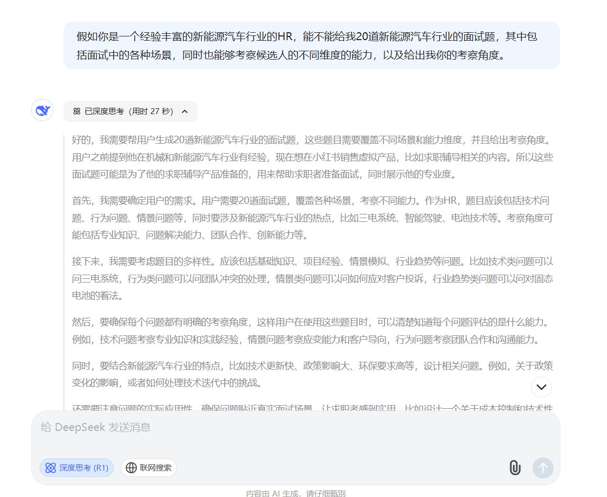Collapse the thinking process via its caret
The image size is (607, 497).
(x=184, y=111)
